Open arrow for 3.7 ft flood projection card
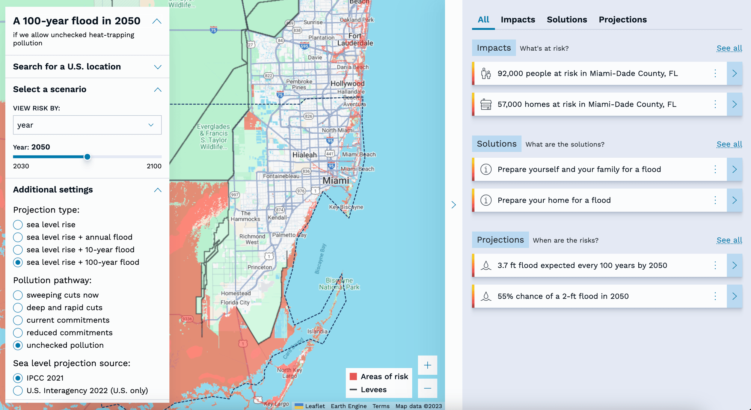The image size is (751, 410). tap(734, 265)
